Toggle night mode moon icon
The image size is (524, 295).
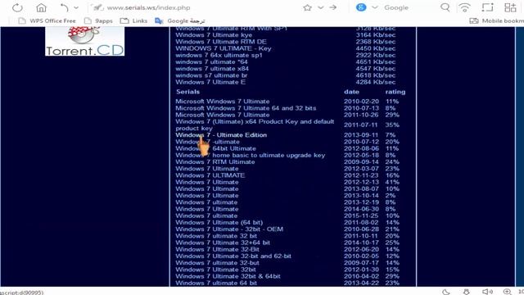click(x=445, y=292)
